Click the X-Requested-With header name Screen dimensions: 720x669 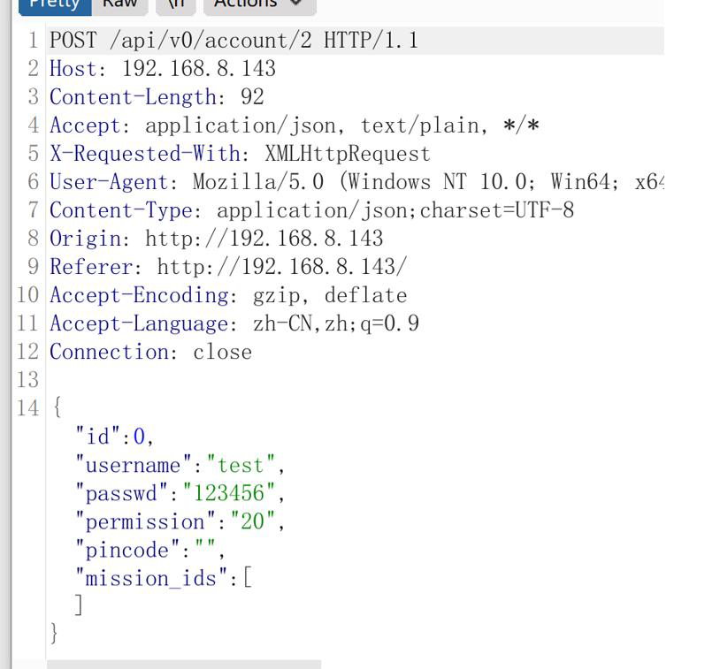coord(145,154)
